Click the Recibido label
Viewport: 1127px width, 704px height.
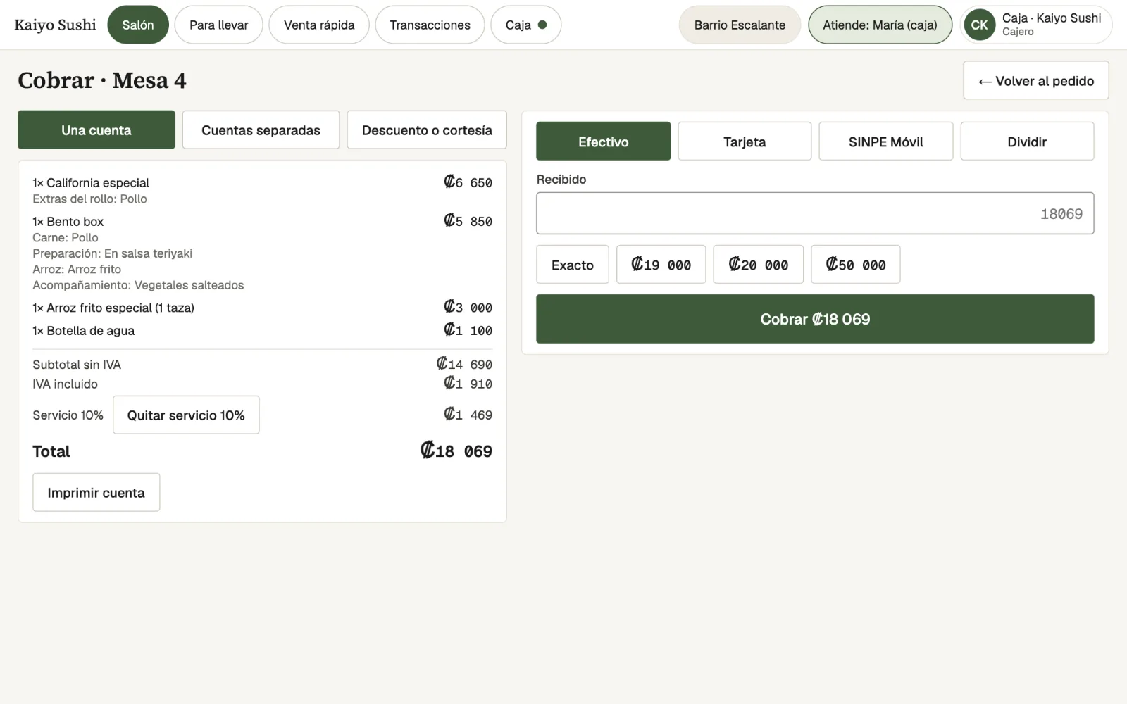click(x=561, y=180)
